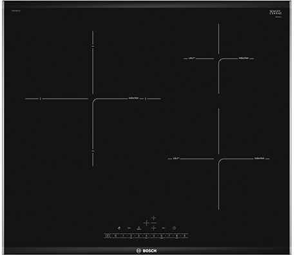Tap the keep-warm wavy line icon

[164, 228]
